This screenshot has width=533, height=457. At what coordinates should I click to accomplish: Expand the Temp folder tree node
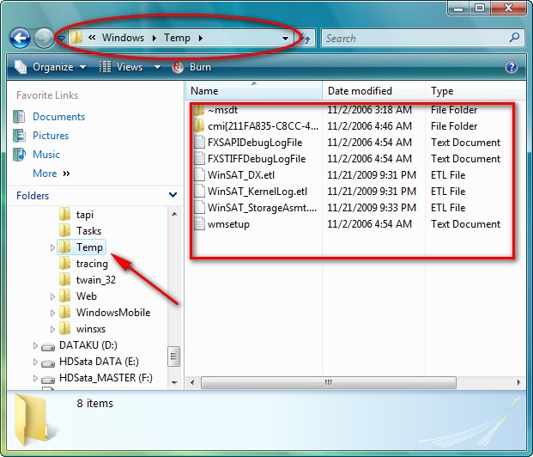pos(52,247)
